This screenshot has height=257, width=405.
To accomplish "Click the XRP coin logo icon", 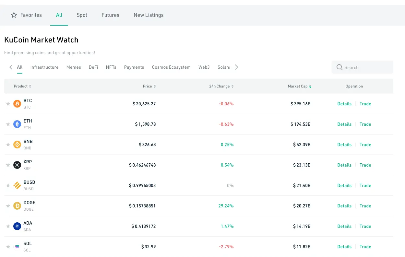I will click(17, 165).
